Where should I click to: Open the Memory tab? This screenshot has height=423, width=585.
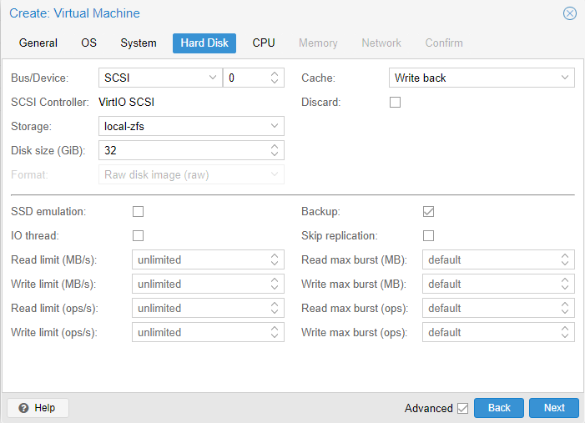pyautogui.click(x=318, y=43)
